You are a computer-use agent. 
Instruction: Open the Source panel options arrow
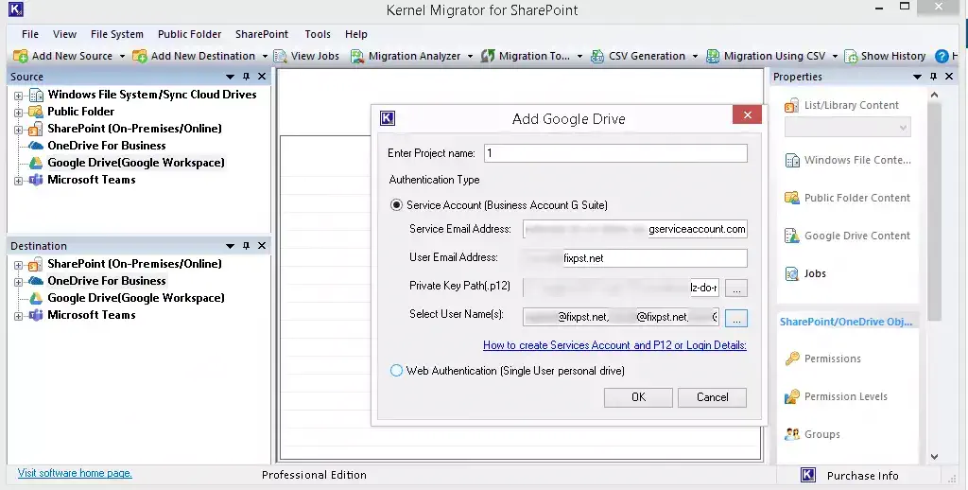(231, 77)
